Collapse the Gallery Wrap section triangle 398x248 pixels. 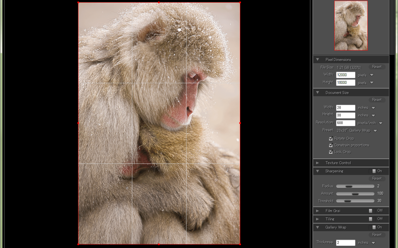click(318, 227)
